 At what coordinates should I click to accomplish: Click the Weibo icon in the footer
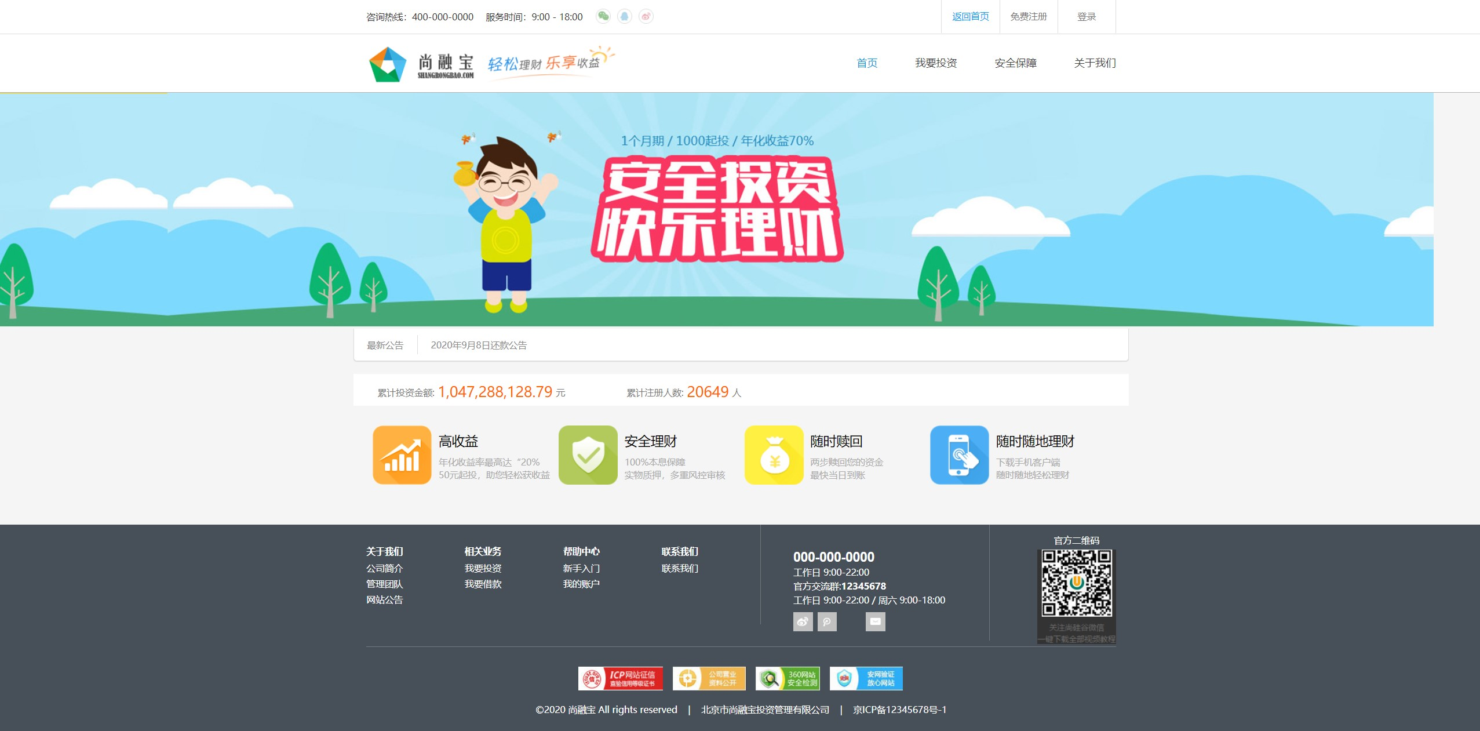tap(803, 621)
